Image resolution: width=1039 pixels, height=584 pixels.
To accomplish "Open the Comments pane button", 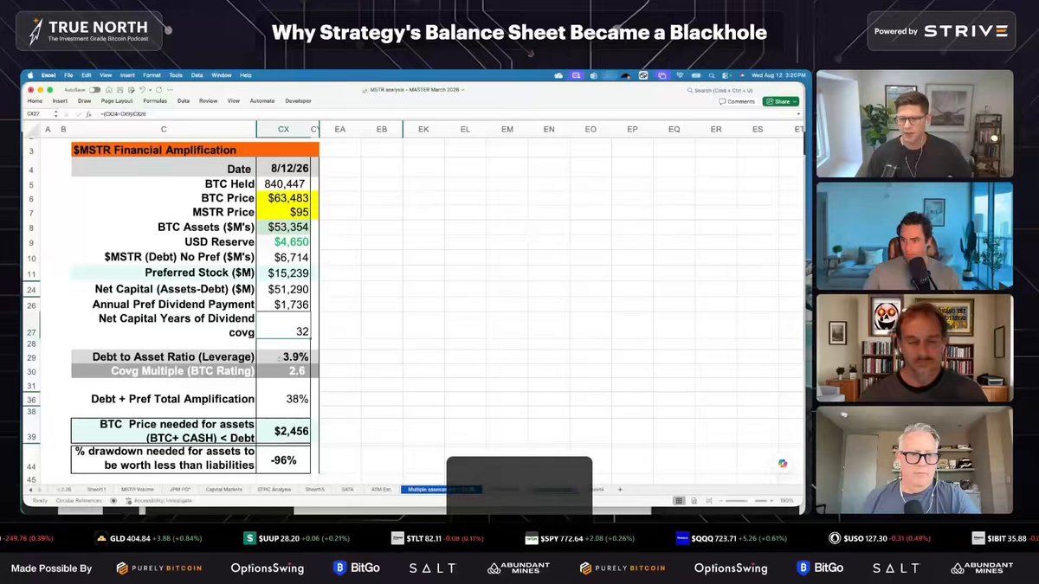I will [737, 101].
